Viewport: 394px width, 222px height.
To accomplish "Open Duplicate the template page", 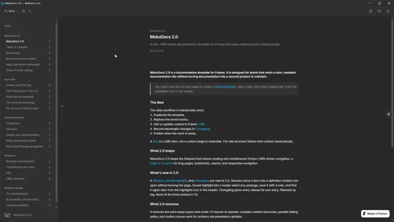I will coord(20,97).
